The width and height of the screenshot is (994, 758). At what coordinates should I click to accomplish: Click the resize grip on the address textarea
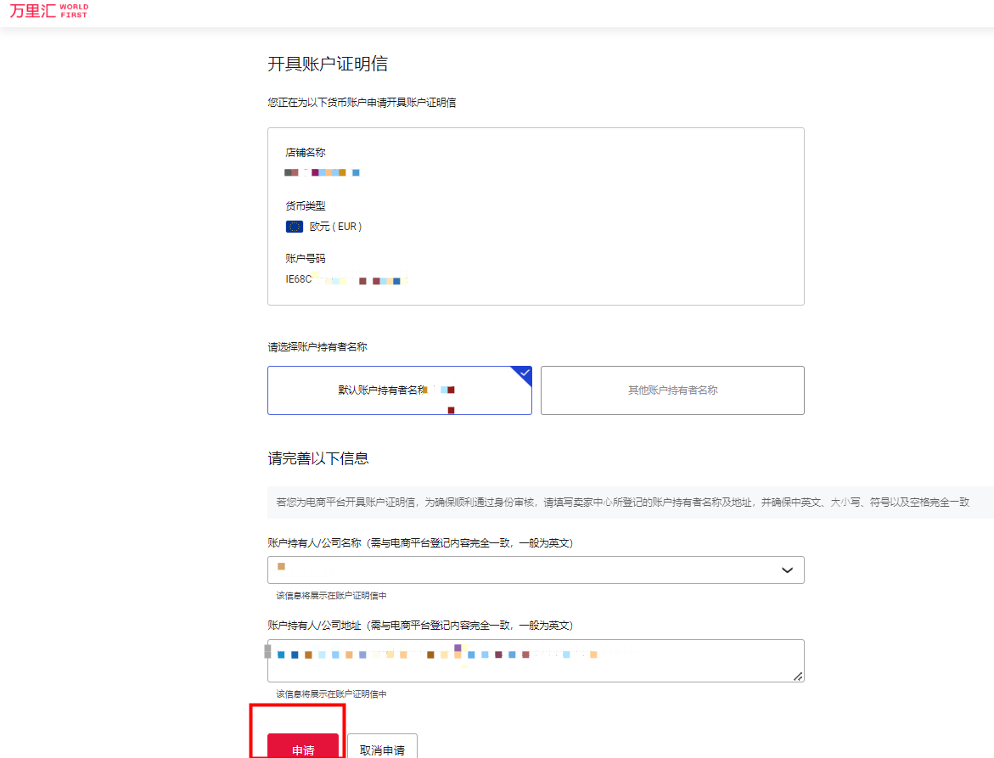[799, 677]
